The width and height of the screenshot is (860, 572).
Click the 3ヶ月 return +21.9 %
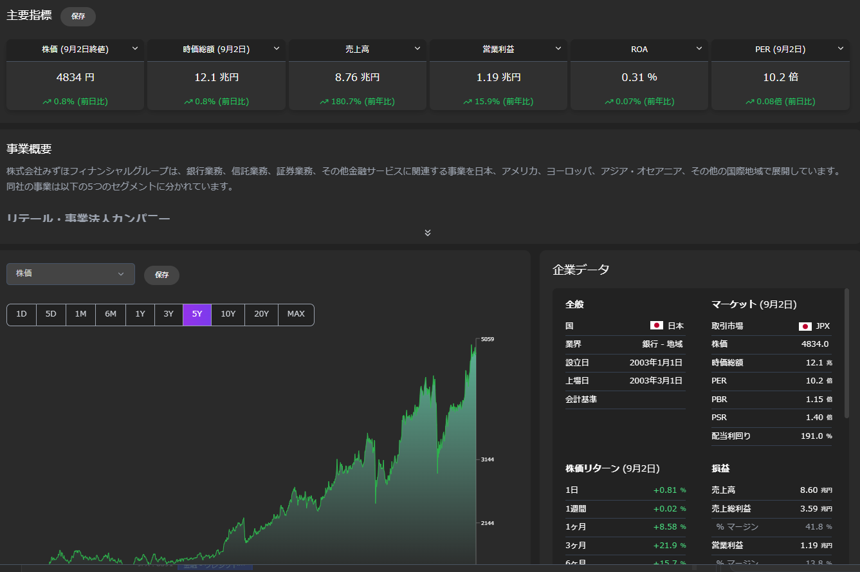(670, 545)
